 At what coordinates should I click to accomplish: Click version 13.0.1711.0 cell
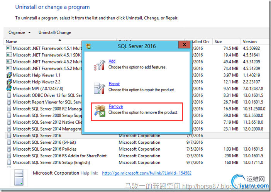(253, 163)
